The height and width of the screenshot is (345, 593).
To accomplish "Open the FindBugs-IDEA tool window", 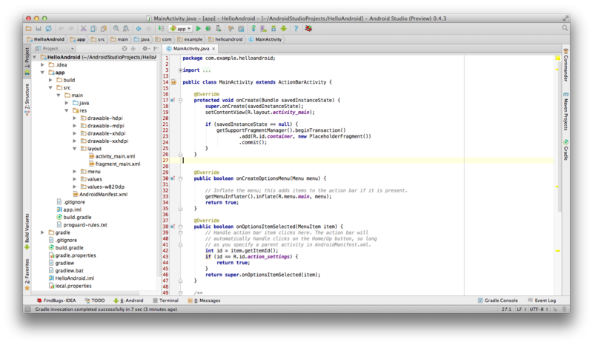I will (x=56, y=301).
